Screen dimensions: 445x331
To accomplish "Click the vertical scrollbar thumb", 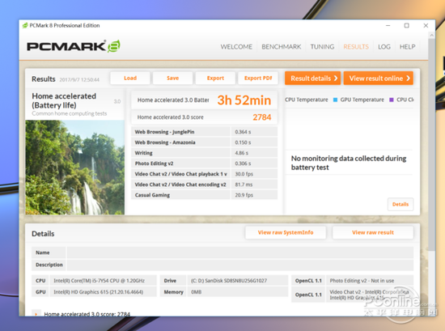I will tap(432, 145).
